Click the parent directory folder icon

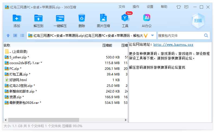pyautogui.click(x=7, y=51)
